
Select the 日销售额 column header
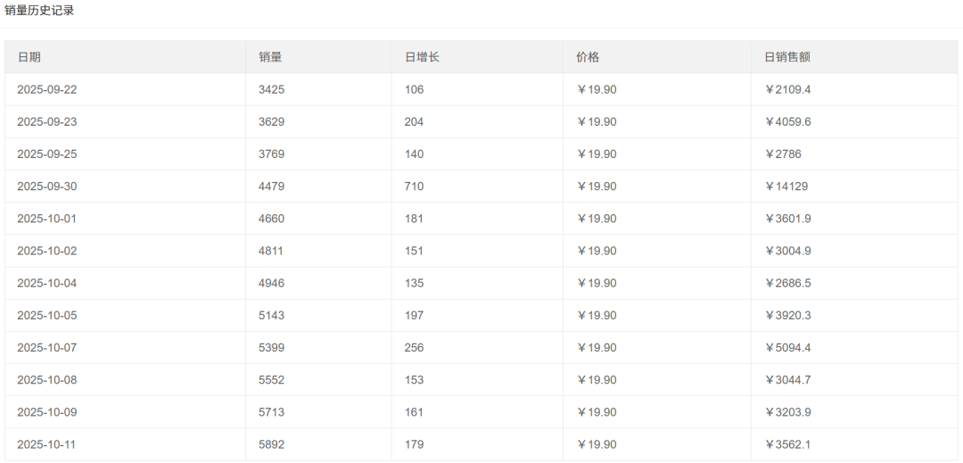pyautogui.click(x=787, y=57)
